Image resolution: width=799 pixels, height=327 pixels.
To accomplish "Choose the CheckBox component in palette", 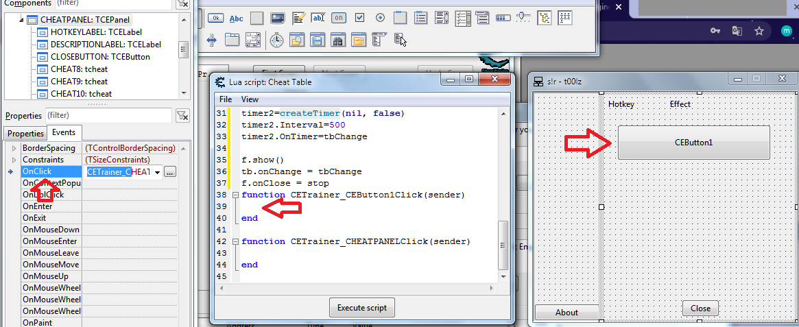I will point(359,18).
